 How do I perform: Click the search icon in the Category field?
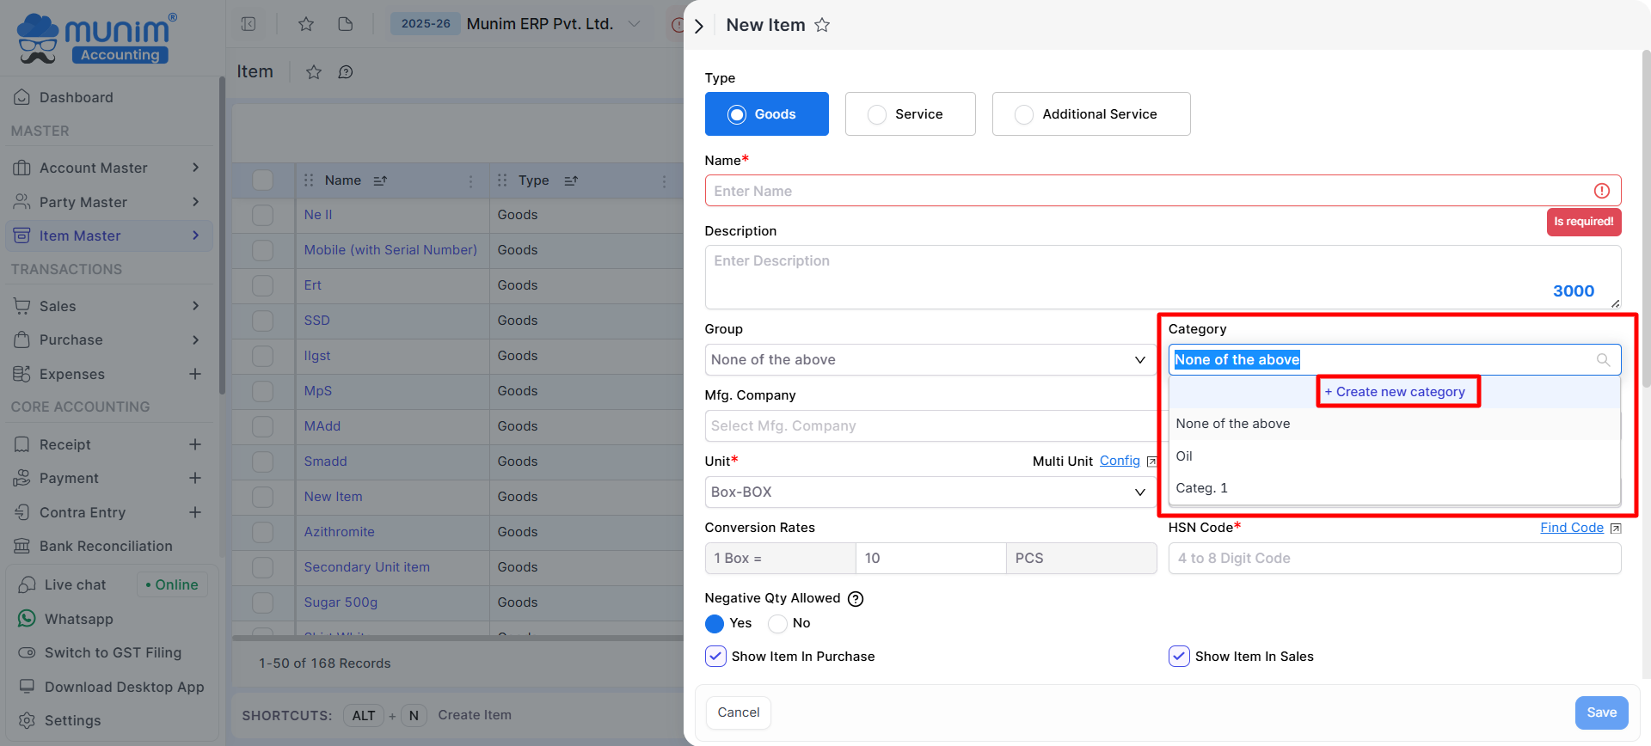[1603, 360]
